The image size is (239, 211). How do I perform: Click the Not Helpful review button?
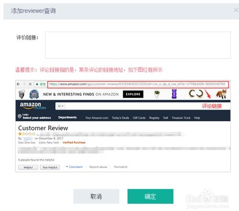click(50, 167)
